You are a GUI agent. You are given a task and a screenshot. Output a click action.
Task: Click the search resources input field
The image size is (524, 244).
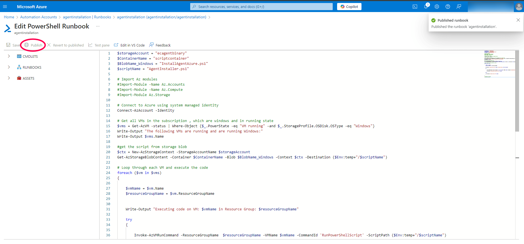tap(261, 7)
